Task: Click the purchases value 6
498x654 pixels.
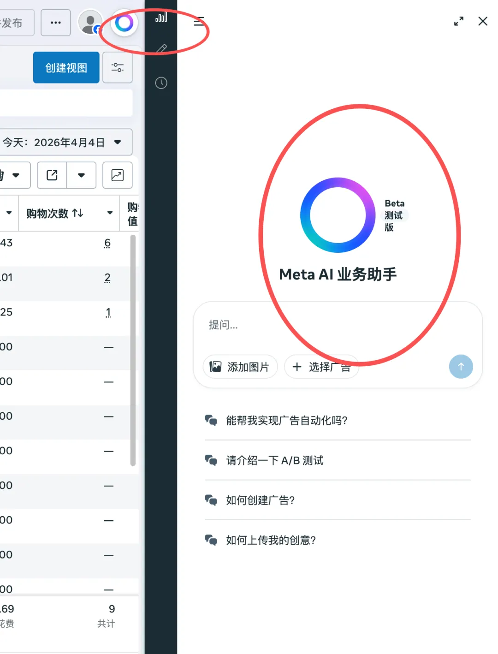Action: [x=107, y=243]
